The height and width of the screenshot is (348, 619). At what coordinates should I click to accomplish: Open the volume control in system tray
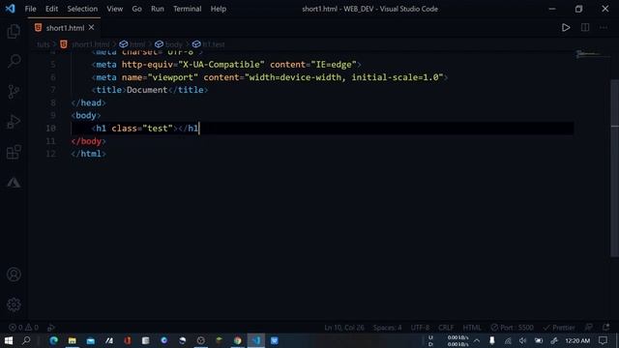pos(522,340)
